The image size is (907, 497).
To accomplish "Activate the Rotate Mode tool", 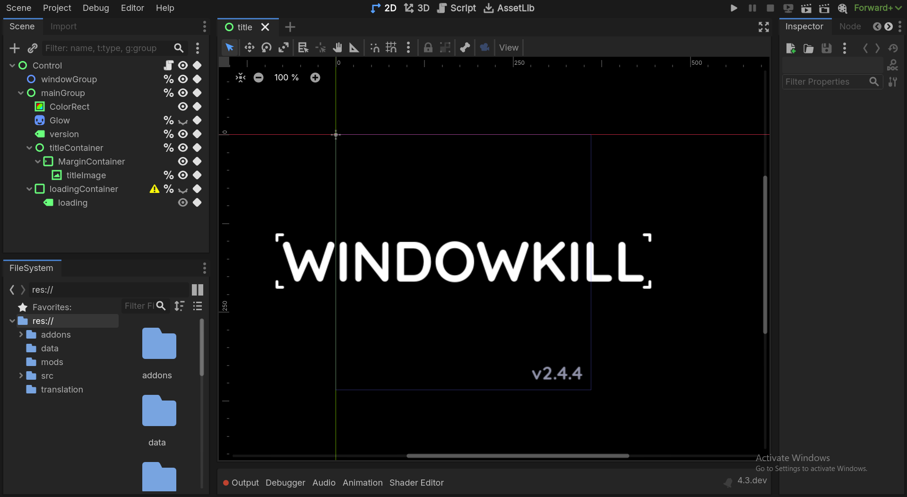I will [267, 47].
